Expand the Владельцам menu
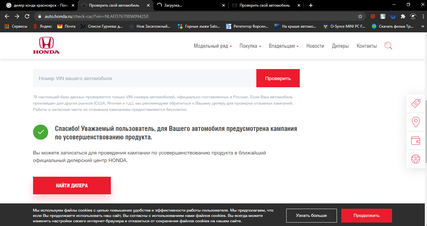427x226 pixels. (x=284, y=46)
